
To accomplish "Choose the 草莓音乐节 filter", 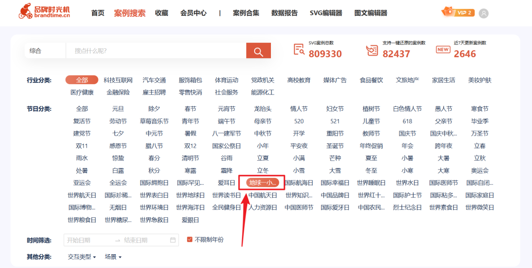I will tap(154, 121).
